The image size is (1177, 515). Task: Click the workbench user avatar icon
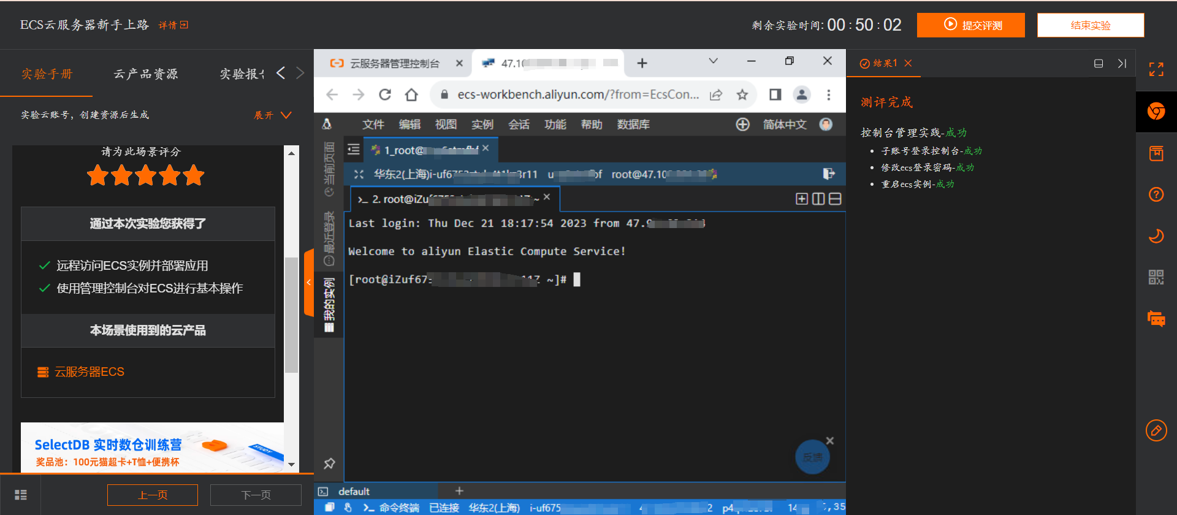[x=826, y=124]
